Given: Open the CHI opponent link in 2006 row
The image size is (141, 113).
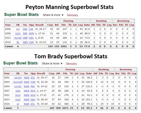Looking at the screenshot, I should (31, 29).
